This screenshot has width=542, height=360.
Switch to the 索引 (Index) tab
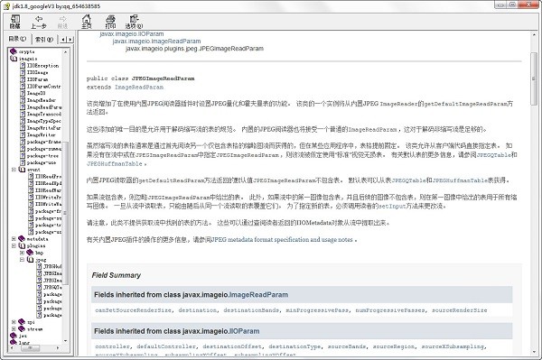point(44,40)
